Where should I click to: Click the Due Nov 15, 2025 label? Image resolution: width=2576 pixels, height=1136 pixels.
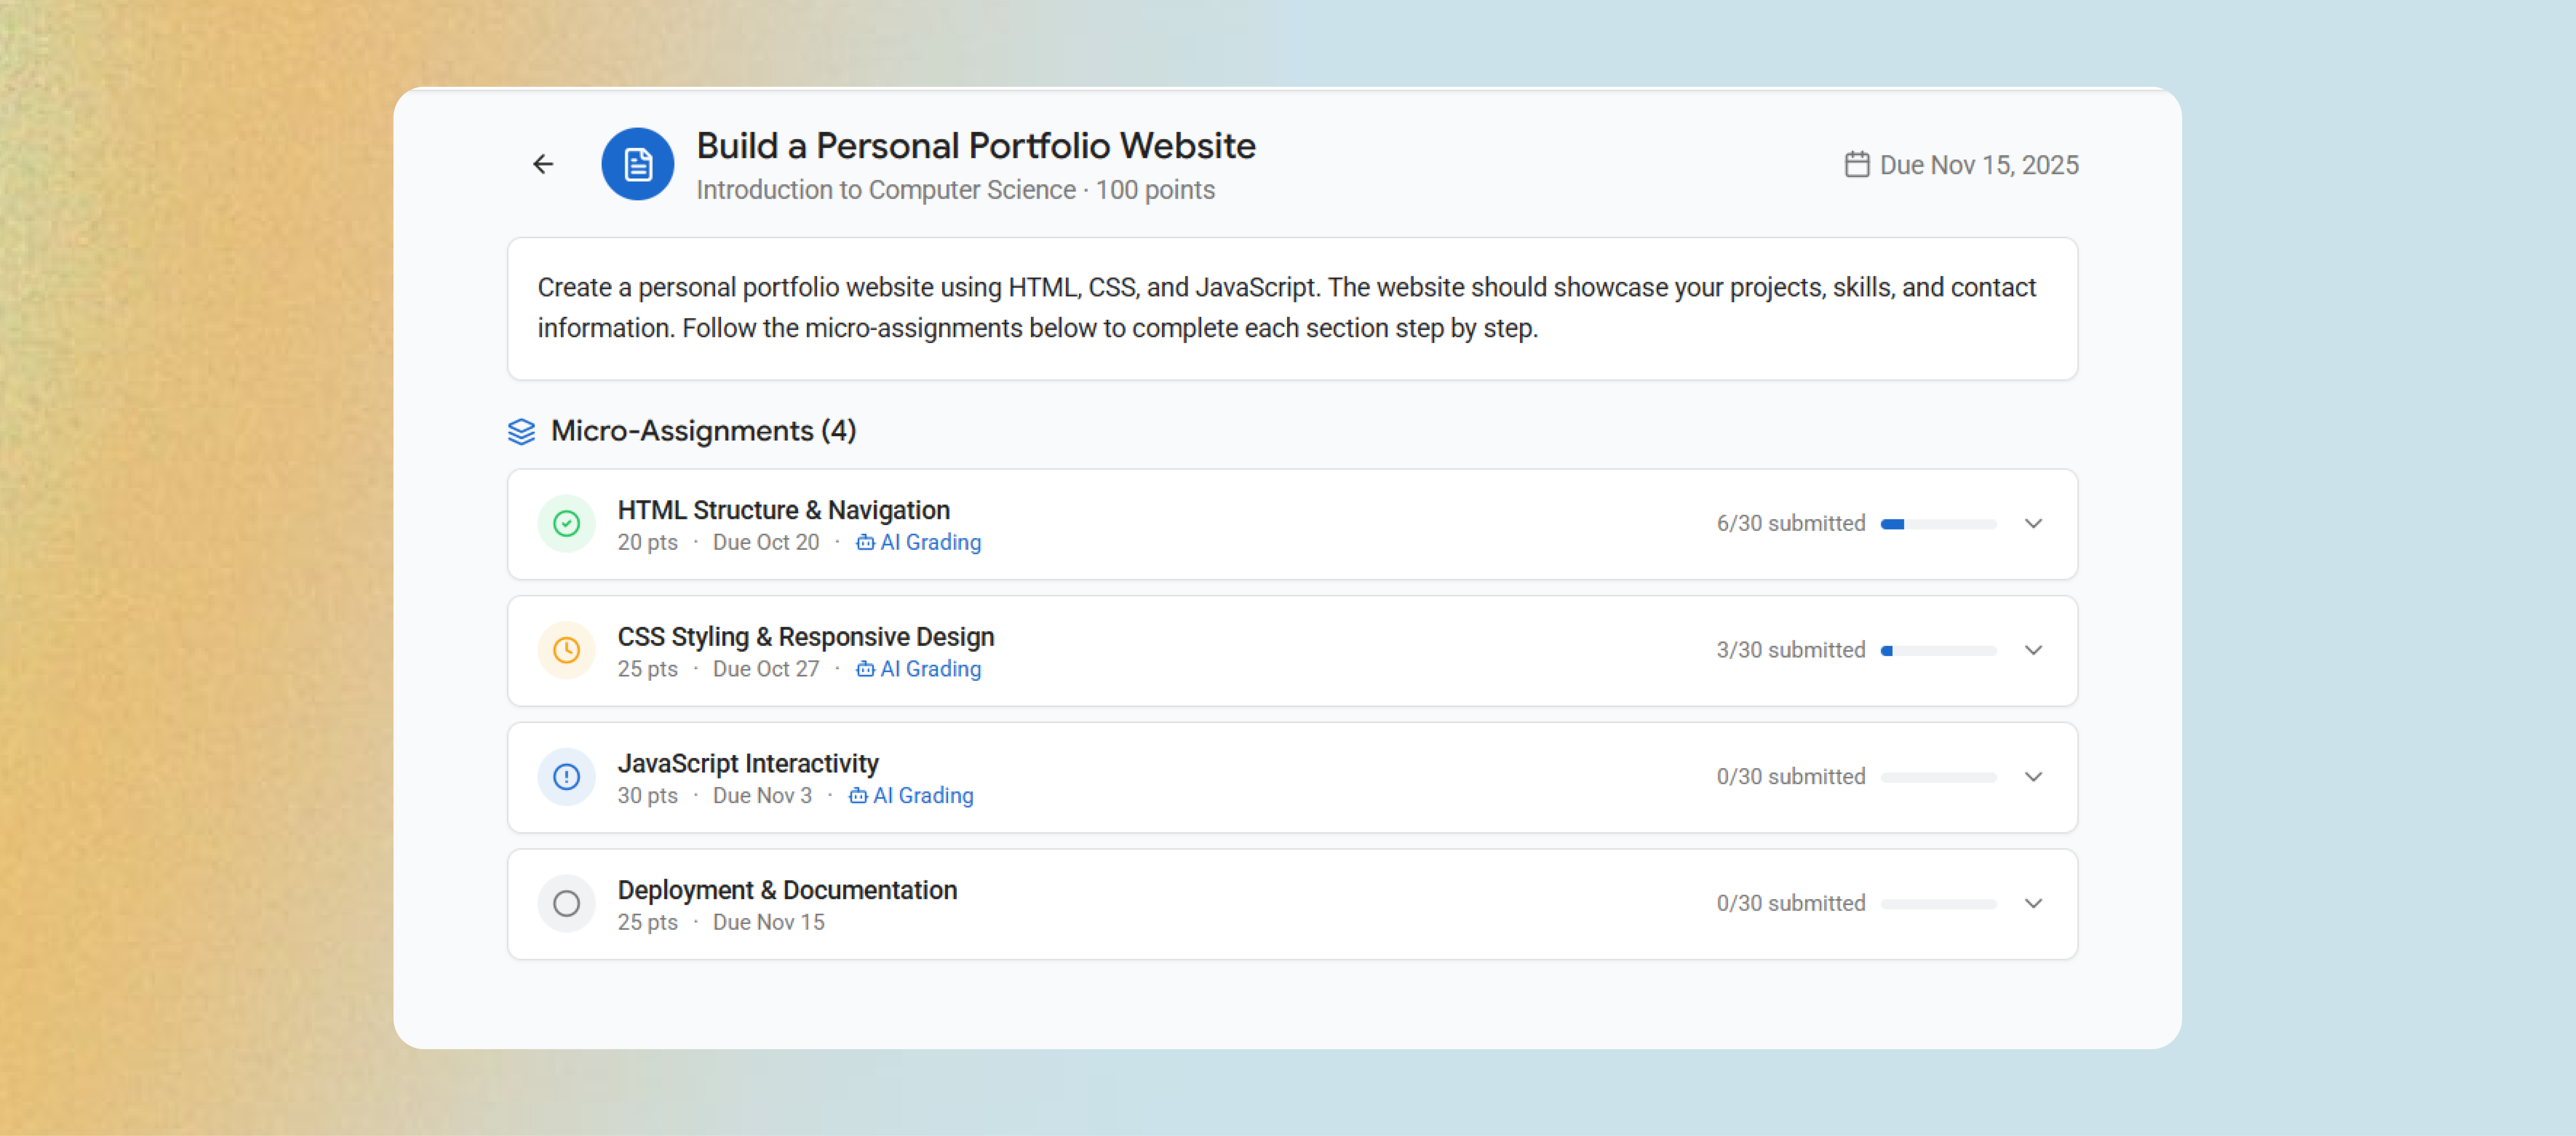(1978, 165)
